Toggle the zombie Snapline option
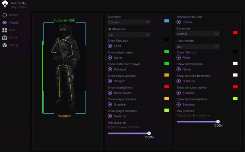This screenshot has height=152, width=245. [179, 93]
